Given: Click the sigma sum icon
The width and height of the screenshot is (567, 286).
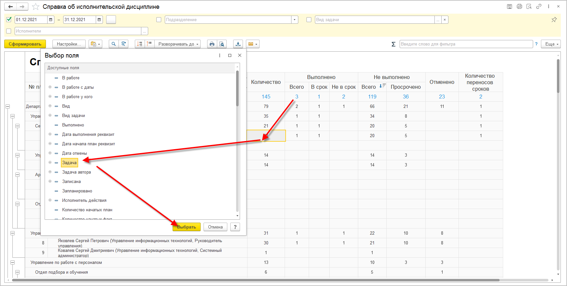Looking at the screenshot, I should click(393, 44).
